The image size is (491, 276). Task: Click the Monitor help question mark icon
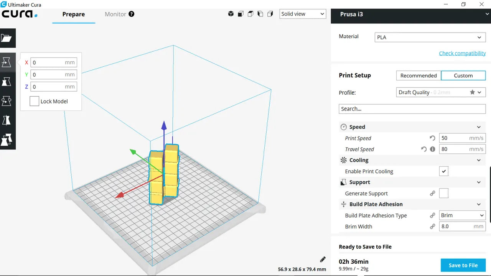[x=131, y=14]
